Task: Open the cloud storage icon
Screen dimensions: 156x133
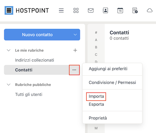Action: (x=150, y=11)
